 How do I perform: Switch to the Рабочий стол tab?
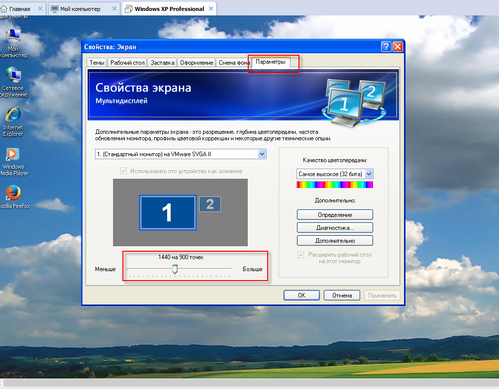[x=127, y=63]
